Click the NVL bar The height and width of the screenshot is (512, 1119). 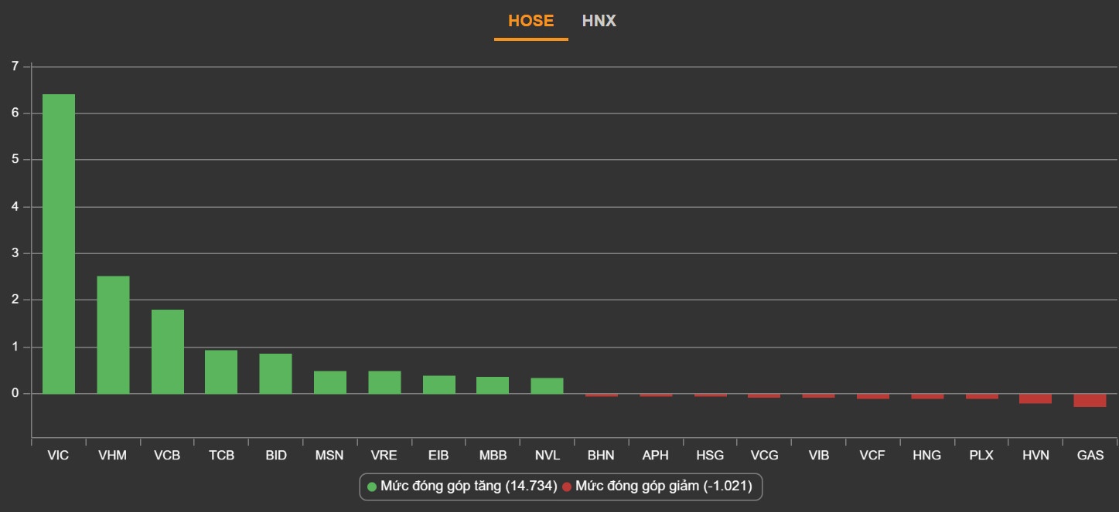[x=547, y=385]
